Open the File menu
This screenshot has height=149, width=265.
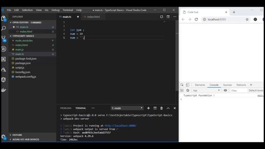pos(9,10)
